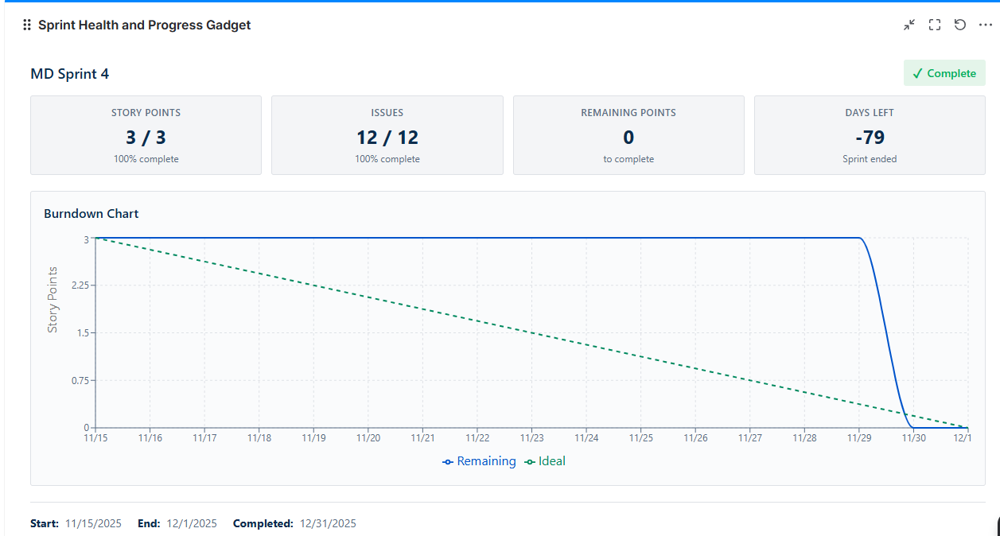Click the Burndown Chart heading
Screen dimensions: 1000x536
91,214
